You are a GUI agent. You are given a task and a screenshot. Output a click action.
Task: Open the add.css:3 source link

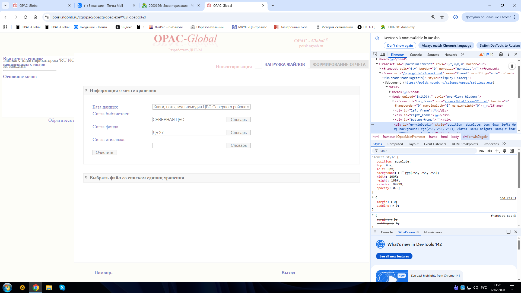(x=507, y=198)
